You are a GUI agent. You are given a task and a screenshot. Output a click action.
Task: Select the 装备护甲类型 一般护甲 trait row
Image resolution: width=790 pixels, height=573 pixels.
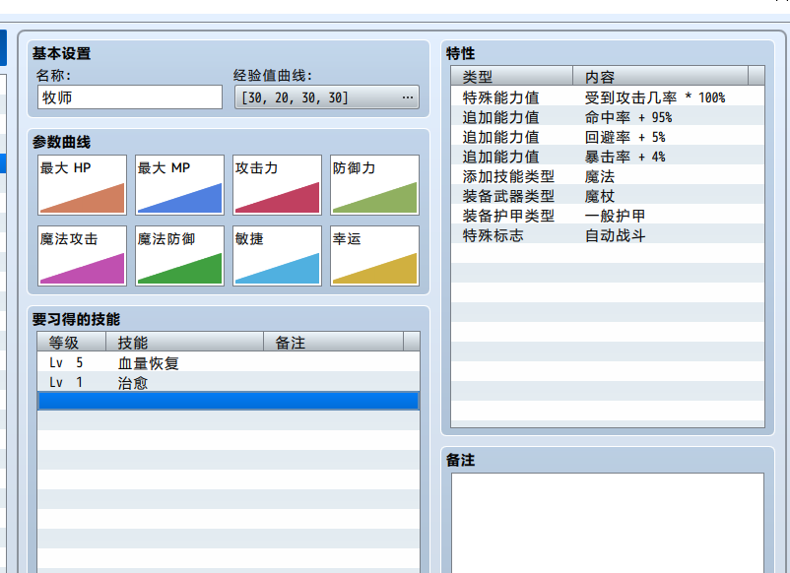608,215
